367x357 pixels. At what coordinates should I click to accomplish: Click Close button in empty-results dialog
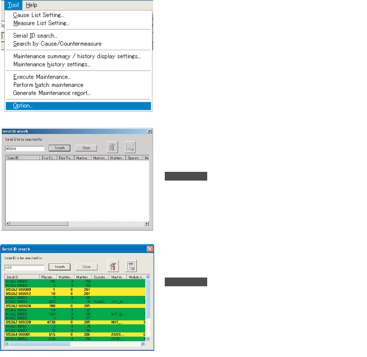click(x=86, y=148)
